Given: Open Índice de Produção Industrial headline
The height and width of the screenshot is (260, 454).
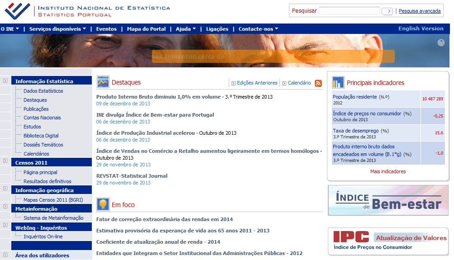Looking at the screenshot, I should (145, 133).
